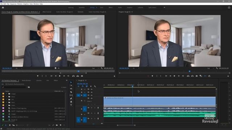Open Source monitor settings wrench
The height and width of the screenshot is (130, 232).
coord(101,68)
